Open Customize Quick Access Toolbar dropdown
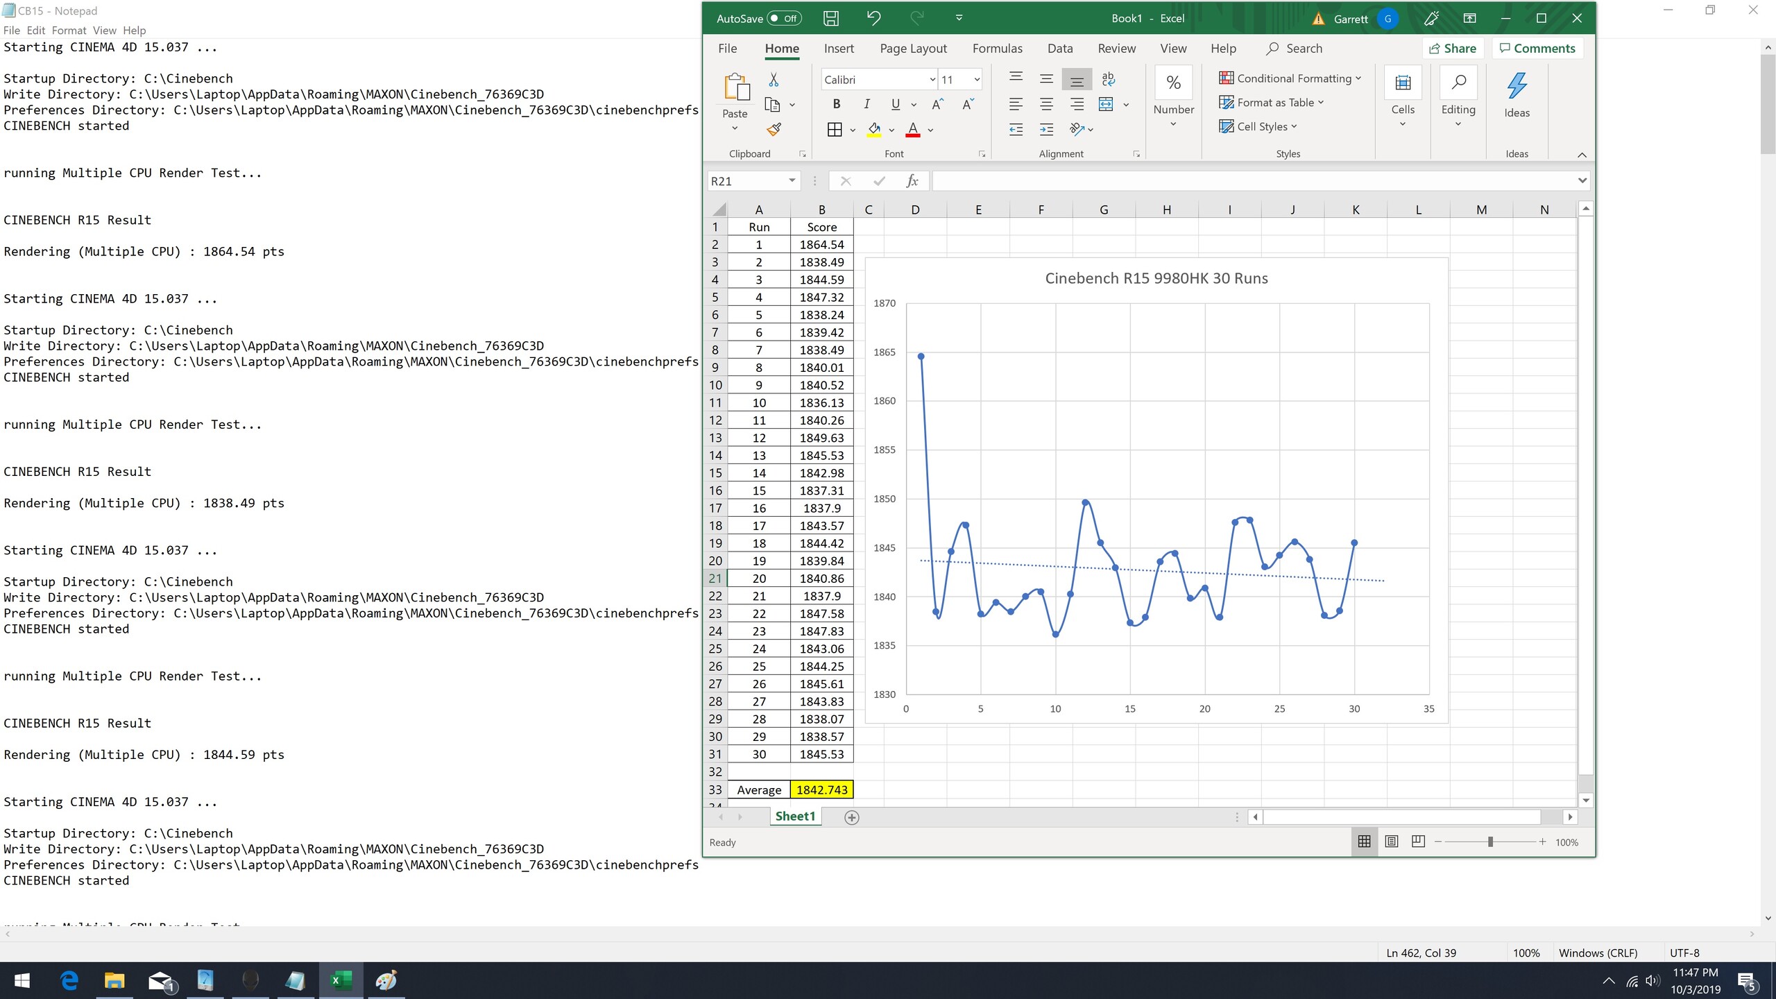1776x999 pixels. click(959, 19)
